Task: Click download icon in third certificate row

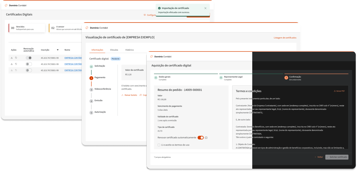Action: 12,70
